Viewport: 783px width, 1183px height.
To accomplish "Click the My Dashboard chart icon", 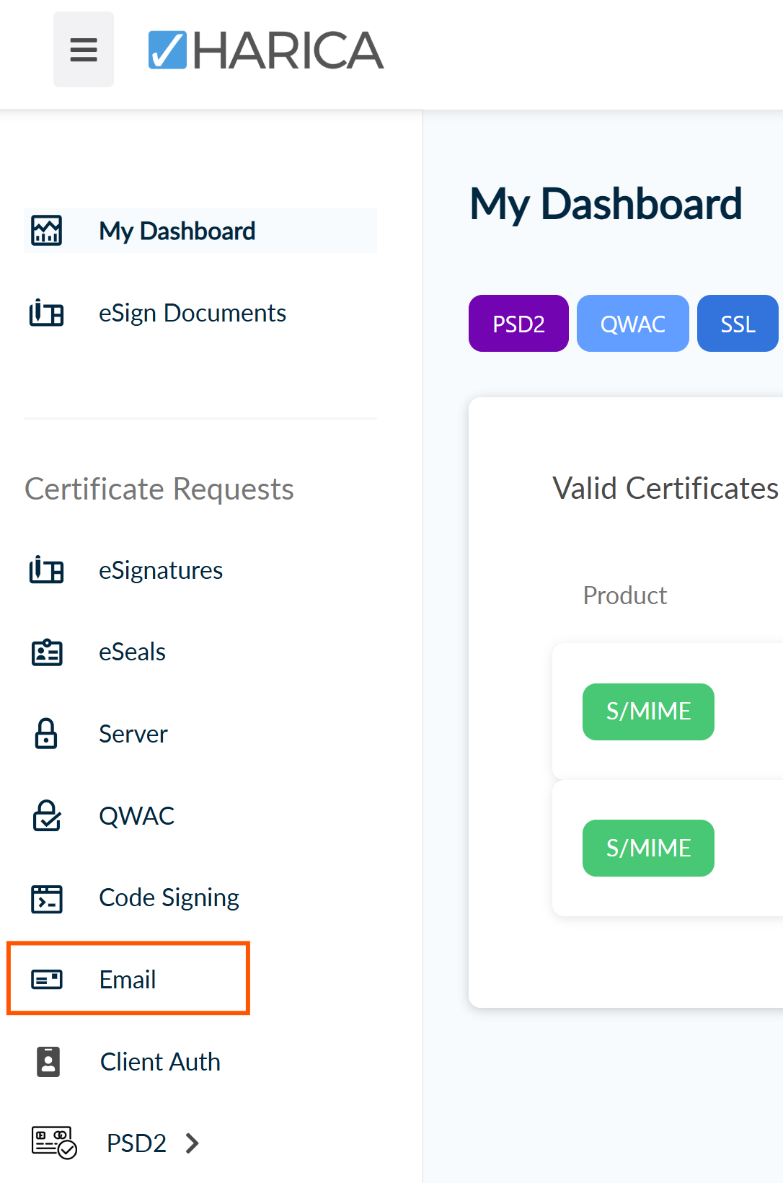I will click(47, 231).
